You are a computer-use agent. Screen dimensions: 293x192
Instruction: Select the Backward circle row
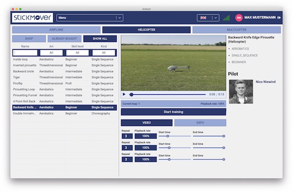click(x=64, y=71)
